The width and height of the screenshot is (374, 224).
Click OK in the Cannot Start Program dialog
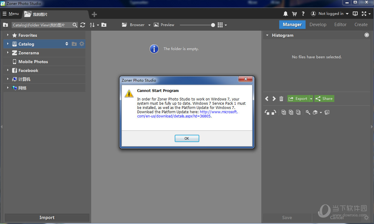187,138
